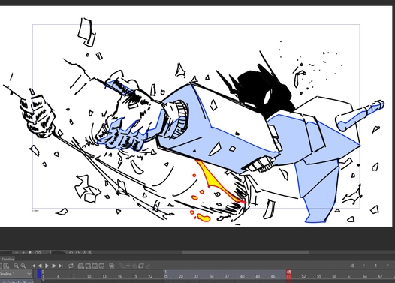Add a new animation cel
Screen dimensions: 395x283
[88, 266]
